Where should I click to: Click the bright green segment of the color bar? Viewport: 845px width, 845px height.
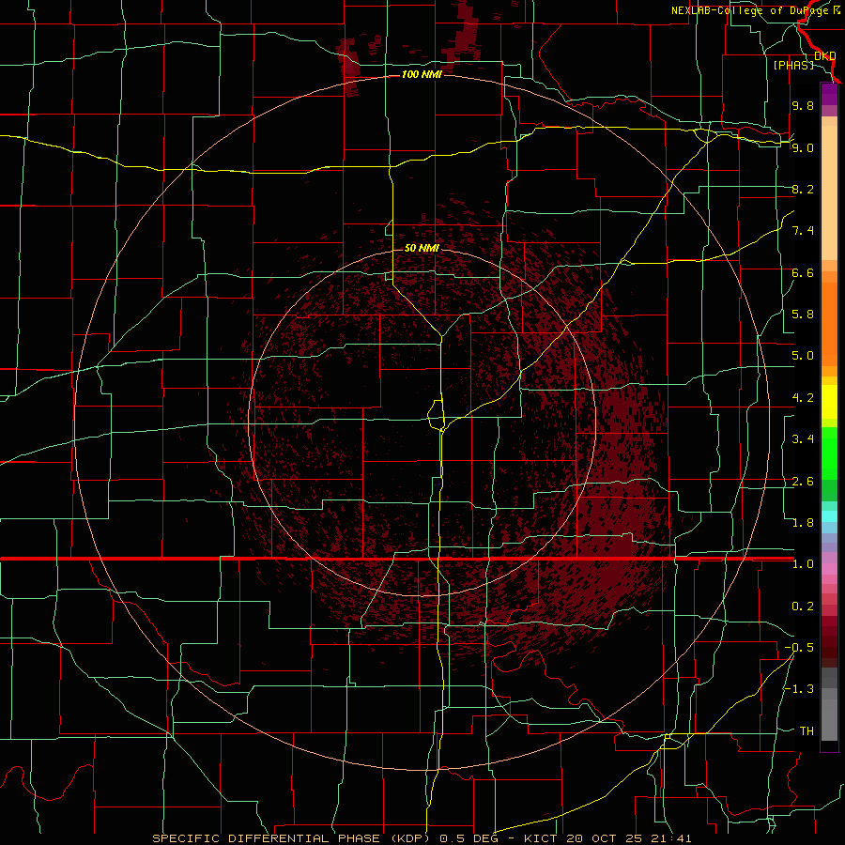point(829,452)
